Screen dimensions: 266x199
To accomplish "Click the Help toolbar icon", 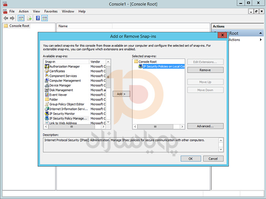I will [38, 18].
